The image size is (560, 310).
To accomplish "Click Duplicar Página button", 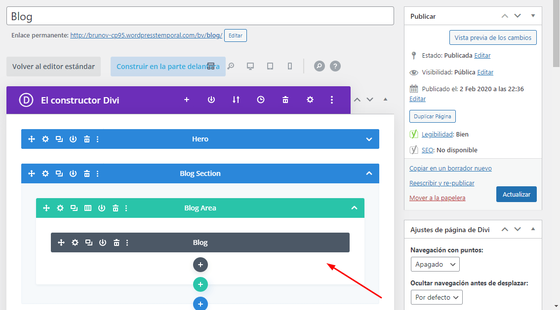I will [433, 116].
